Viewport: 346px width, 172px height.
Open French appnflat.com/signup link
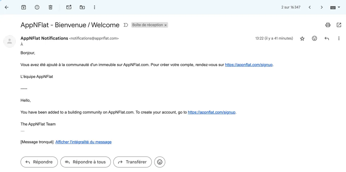(249, 65)
